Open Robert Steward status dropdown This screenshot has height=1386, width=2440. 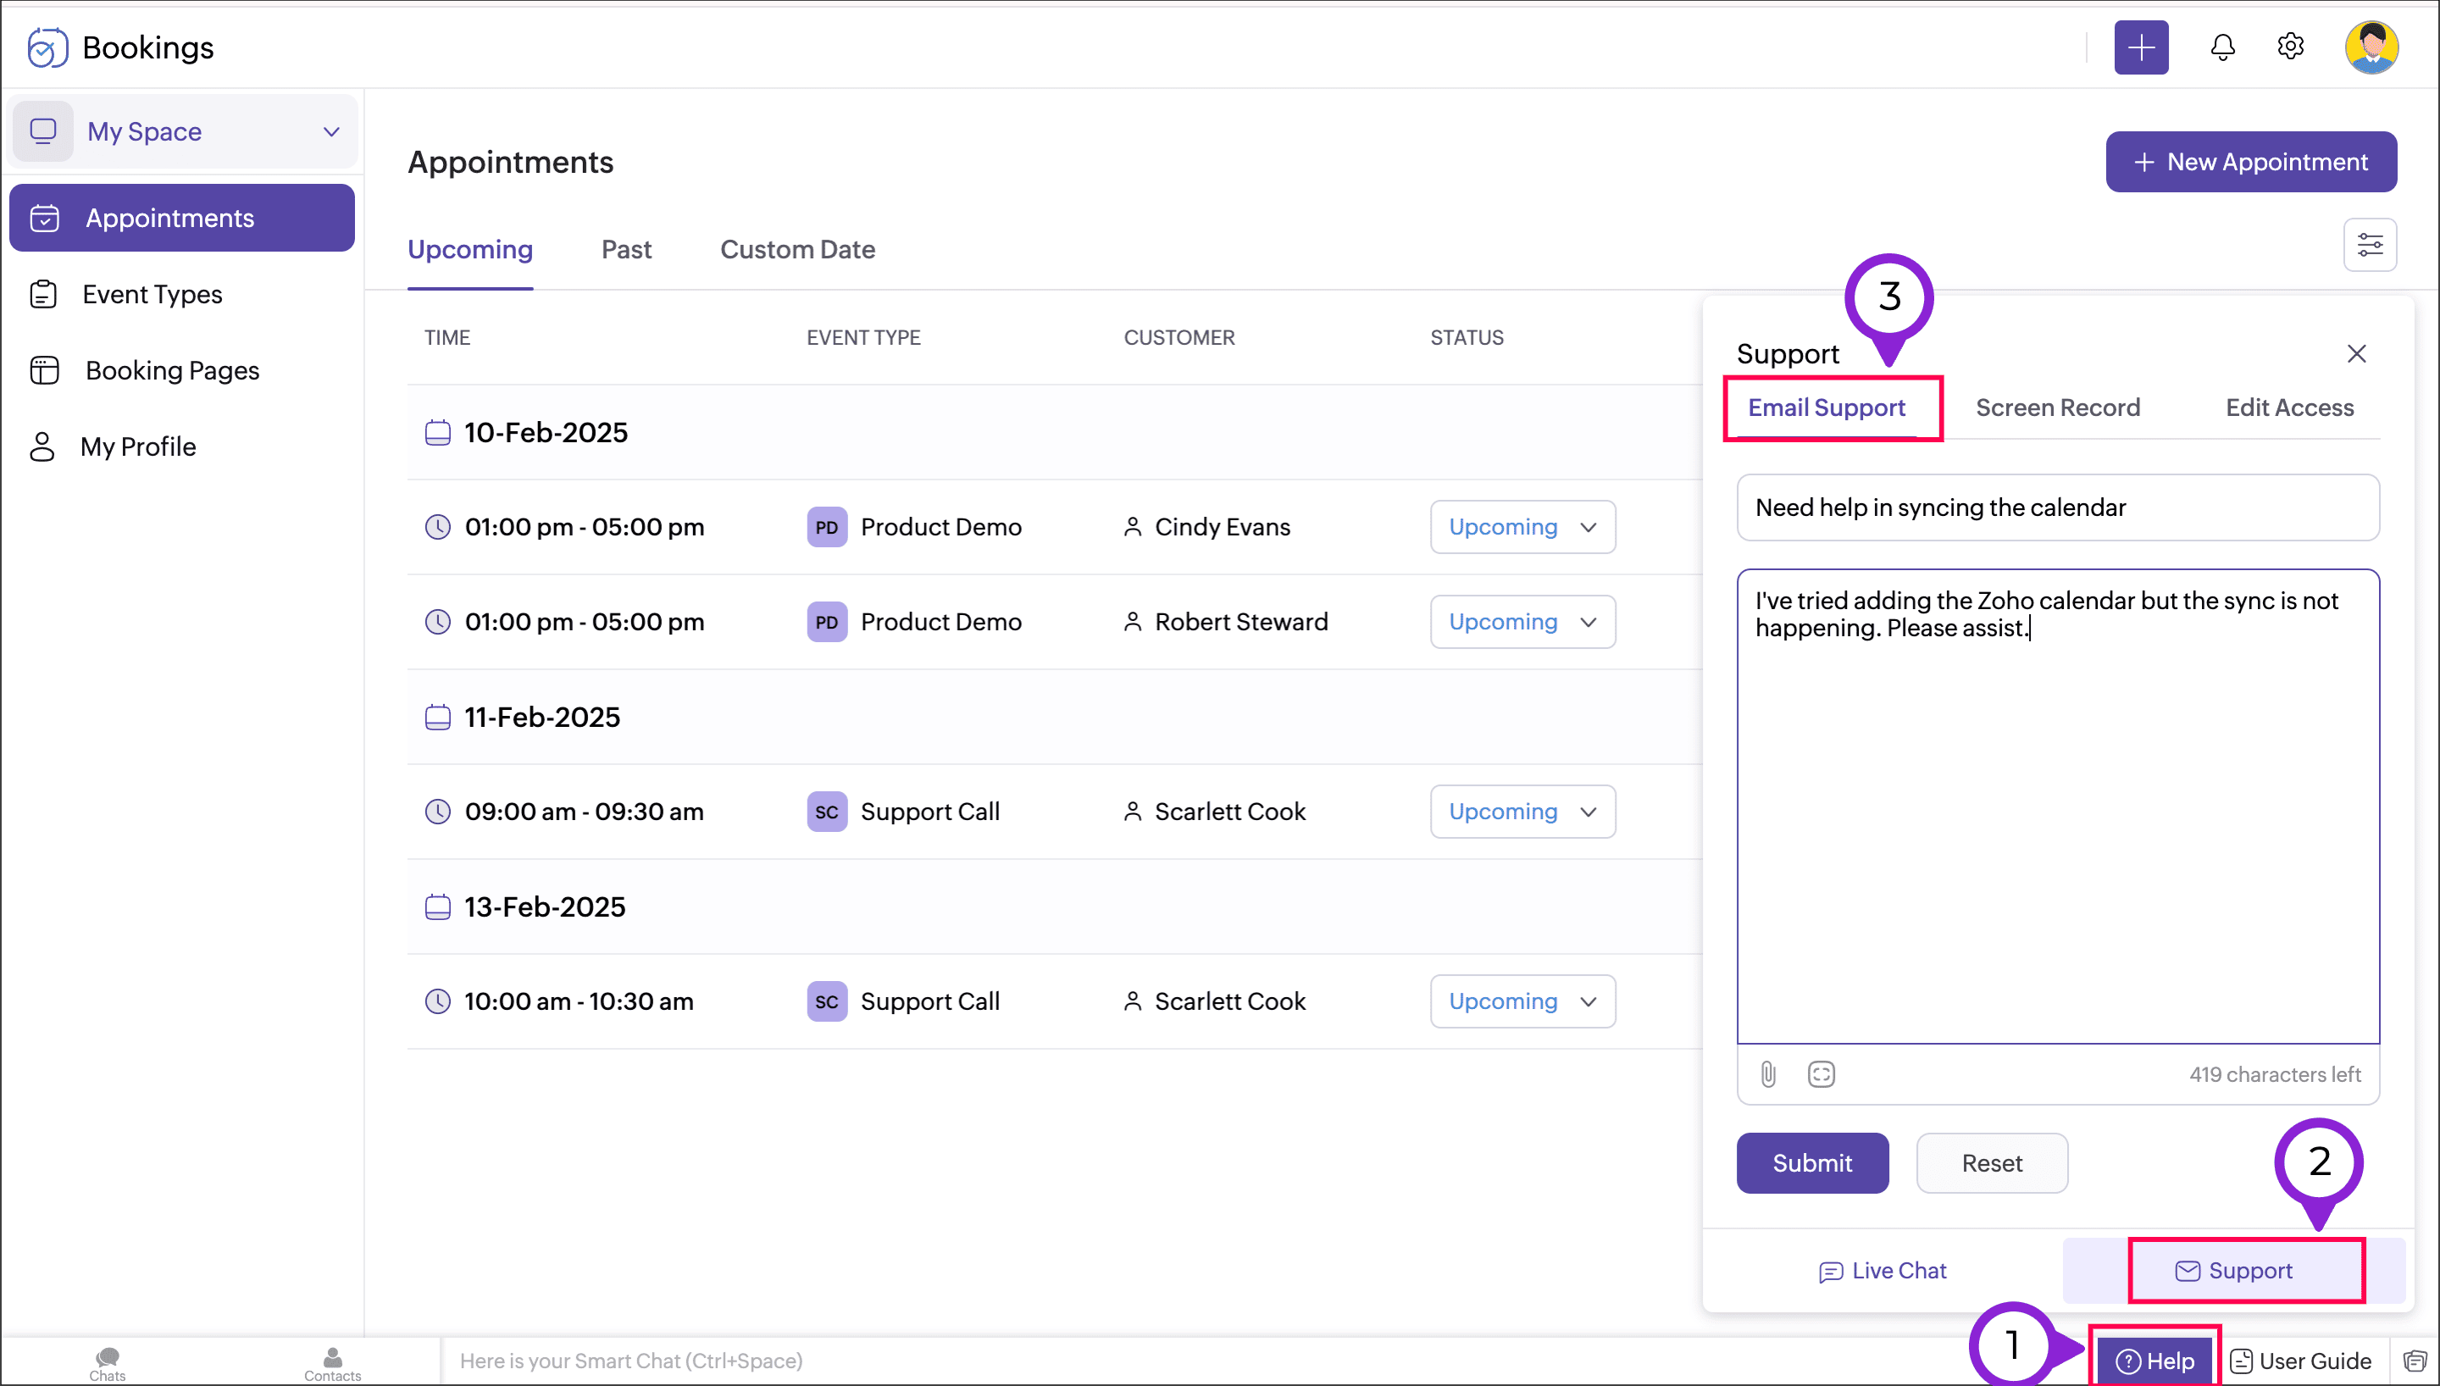click(1522, 622)
